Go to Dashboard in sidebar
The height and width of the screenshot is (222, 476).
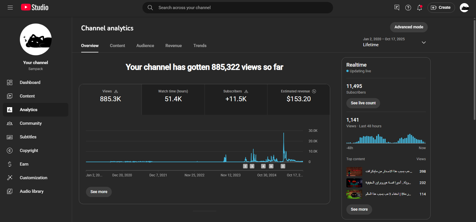[x=30, y=83]
